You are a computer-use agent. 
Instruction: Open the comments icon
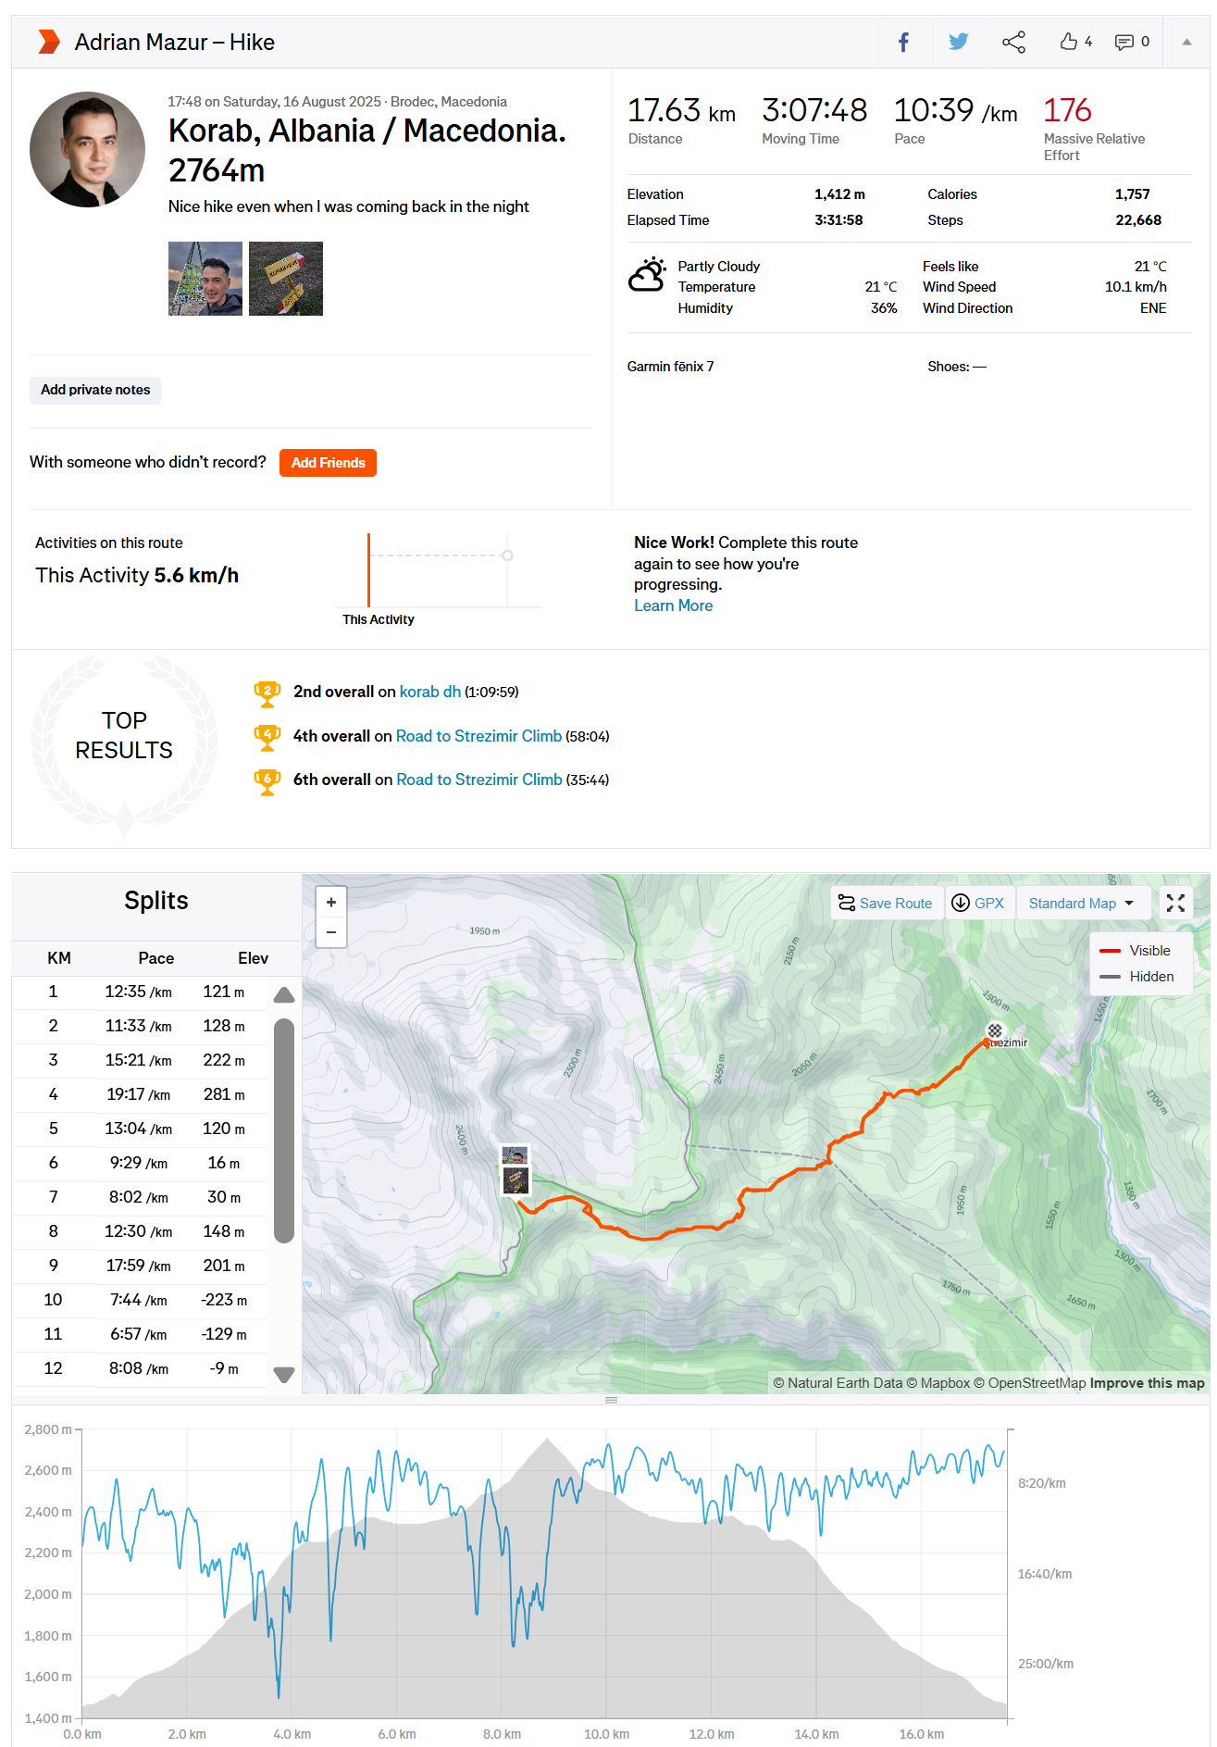coord(1124,42)
